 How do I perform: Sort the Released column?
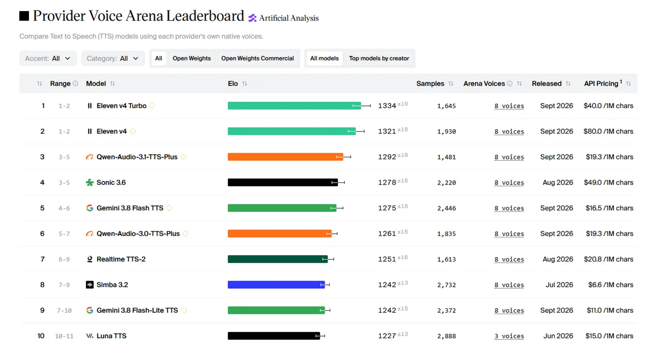click(568, 84)
